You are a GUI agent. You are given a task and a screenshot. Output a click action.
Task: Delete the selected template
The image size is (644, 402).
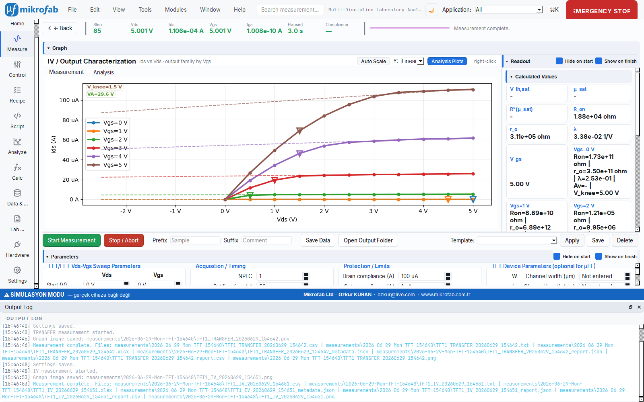pyautogui.click(x=625, y=240)
